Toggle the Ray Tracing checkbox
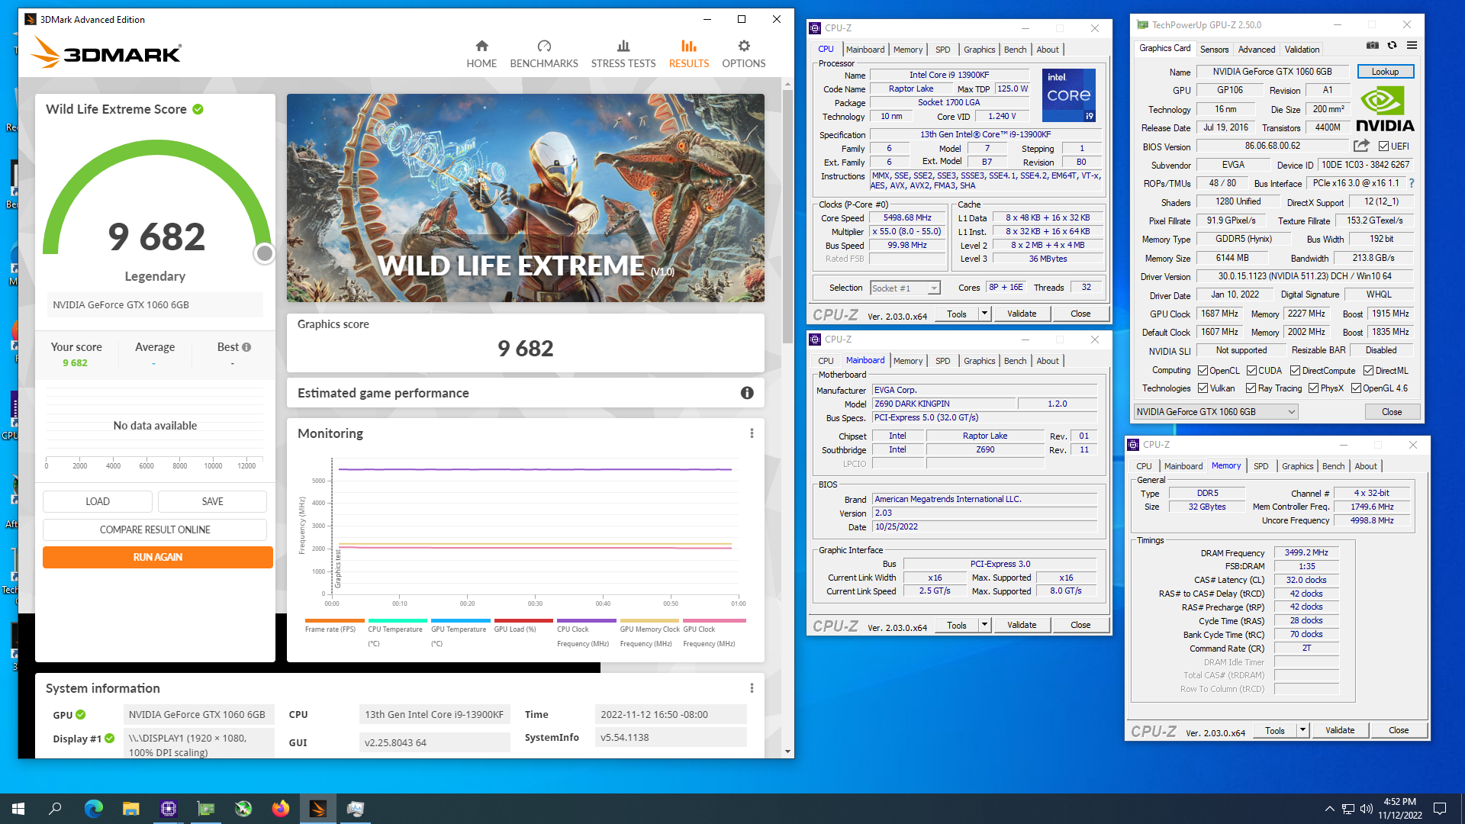The width and height of the screenshot is (1465, 824). (1251, 388)
